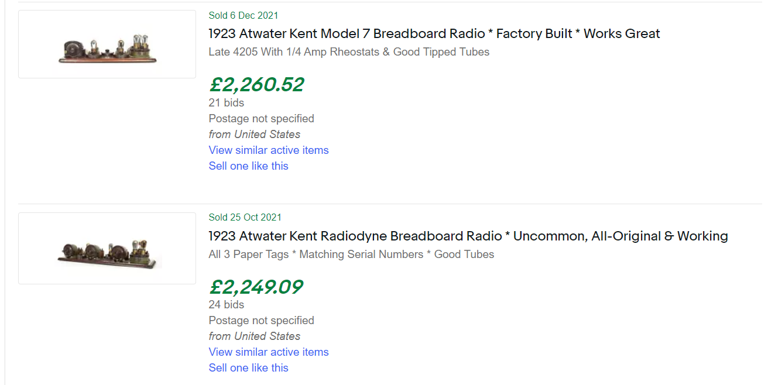The height and width of the screenshot is (385, 768).
Task: Click the £2,260.52 sold price
Action: coord(256,85)
